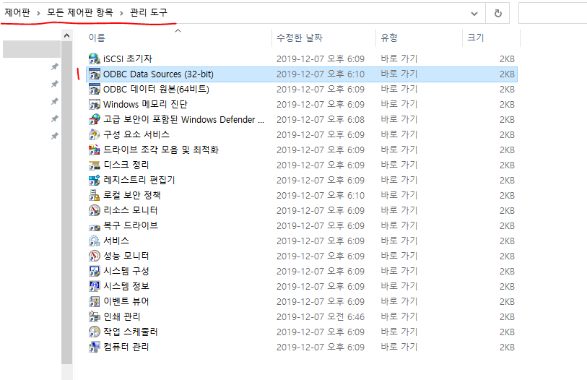Click the 리소스 모니터 icon
Viewport: 587px width, 380px height.
[x=95, y=211]
